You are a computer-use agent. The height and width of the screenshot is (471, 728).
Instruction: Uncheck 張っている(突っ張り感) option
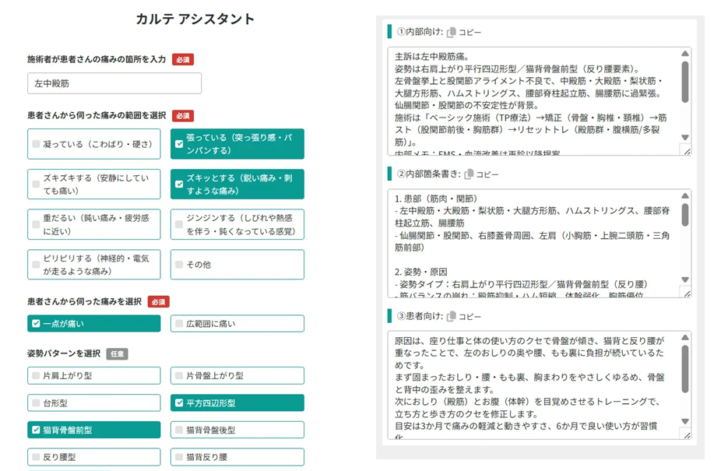pos(237,144)
